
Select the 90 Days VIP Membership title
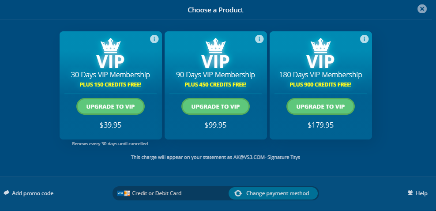point(215,75)
